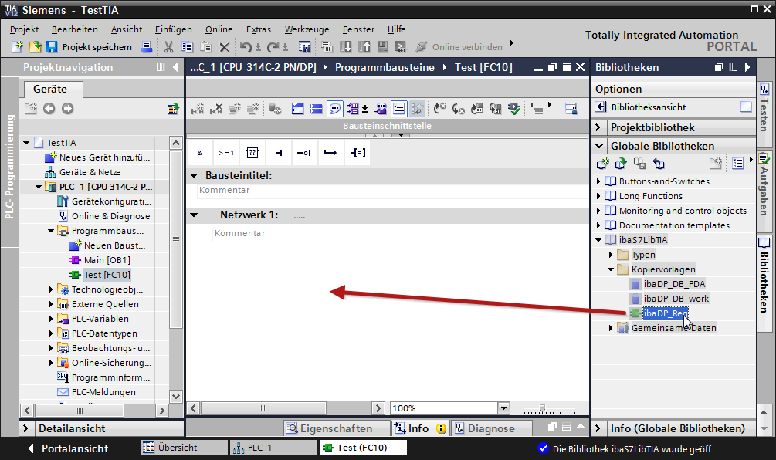Select Main [OB1] block in tree
The height and width of the screenshot is (460, 776).
tap(107, 260)
